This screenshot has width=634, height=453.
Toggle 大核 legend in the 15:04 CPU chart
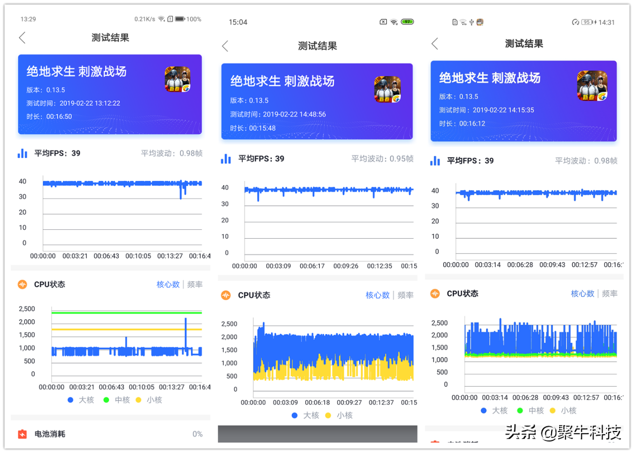click(305, 416)
